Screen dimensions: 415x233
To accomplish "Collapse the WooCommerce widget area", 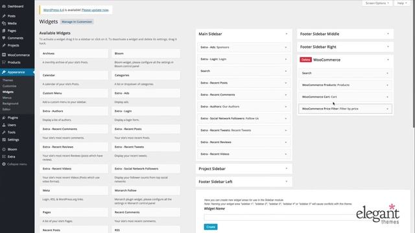I will click(388, 60).
